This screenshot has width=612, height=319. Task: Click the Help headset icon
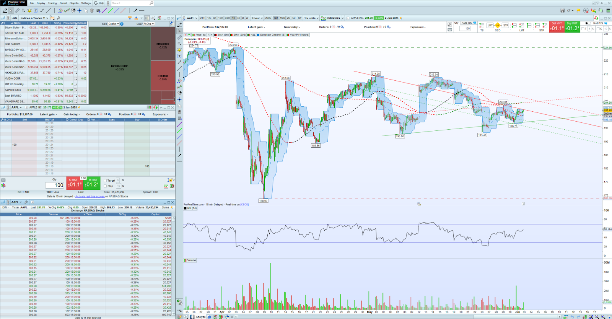coord(96,3)
